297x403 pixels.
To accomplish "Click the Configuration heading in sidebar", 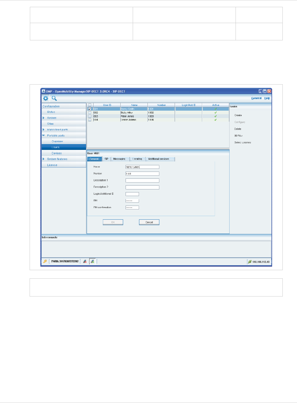I will tap(51, 106).
